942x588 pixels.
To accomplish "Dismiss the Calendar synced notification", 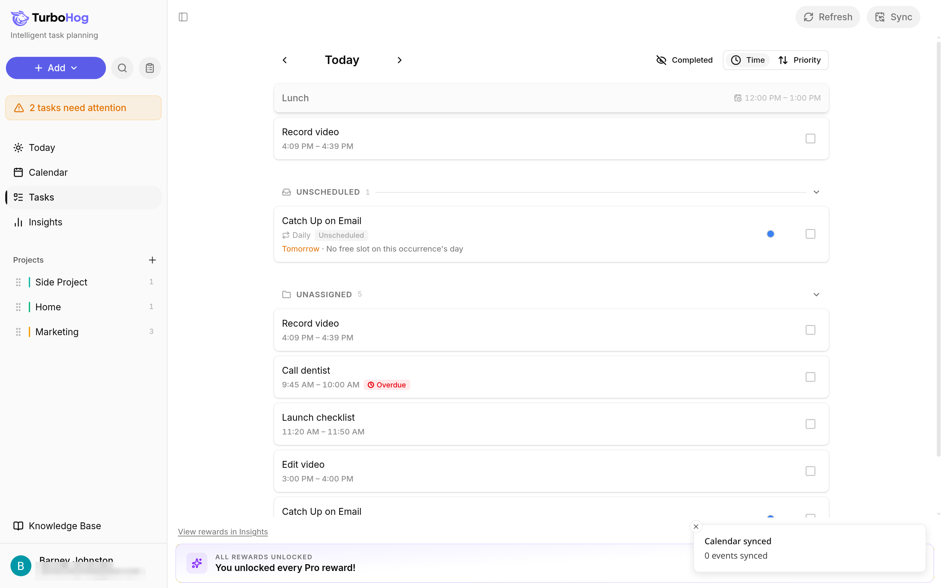I will tap(696, 527).
